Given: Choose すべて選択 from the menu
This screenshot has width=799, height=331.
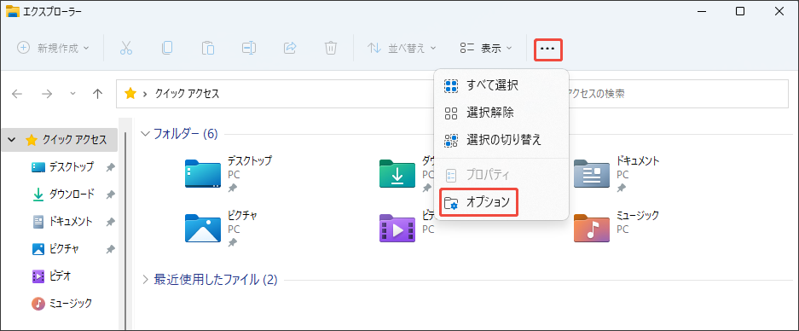Looking at the screenshot, I should pyautogui.click(x=501, y=85).
